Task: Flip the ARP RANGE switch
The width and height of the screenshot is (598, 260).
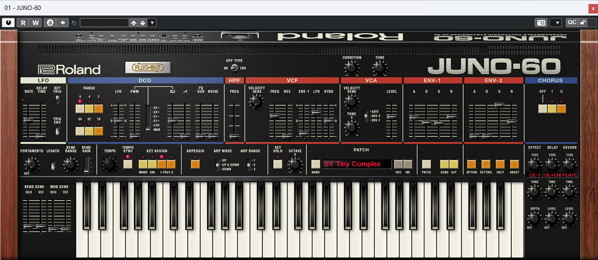Action: coord(249,165)
